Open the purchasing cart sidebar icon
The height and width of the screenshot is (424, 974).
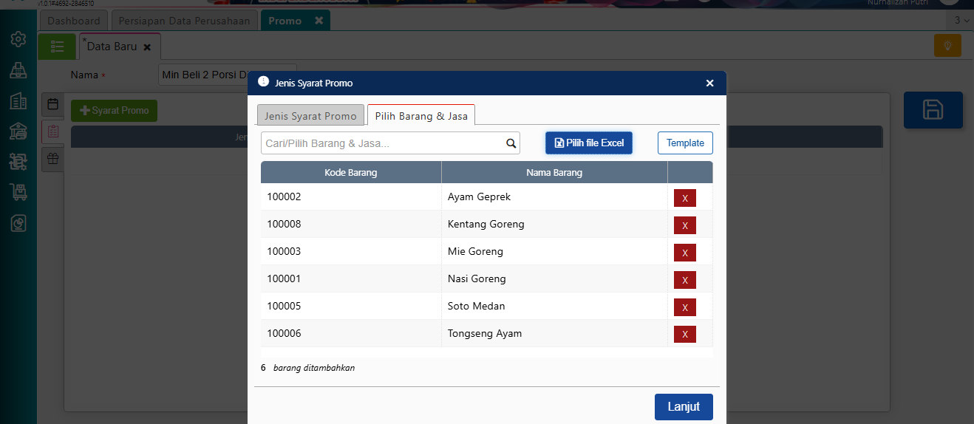(x=18, y=192)
